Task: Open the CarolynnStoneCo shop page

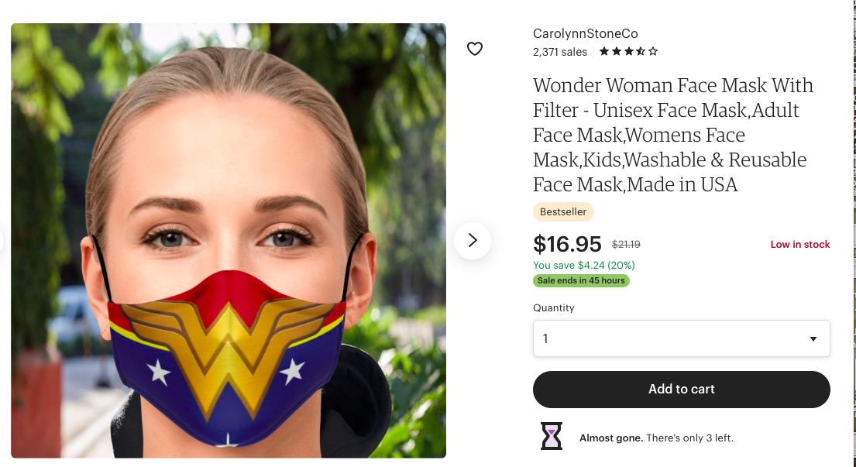Action: 585,33
